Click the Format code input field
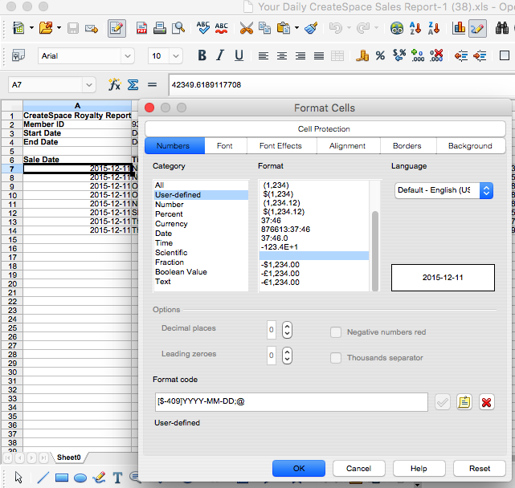515x488 pixels. (x=290, y=402)
